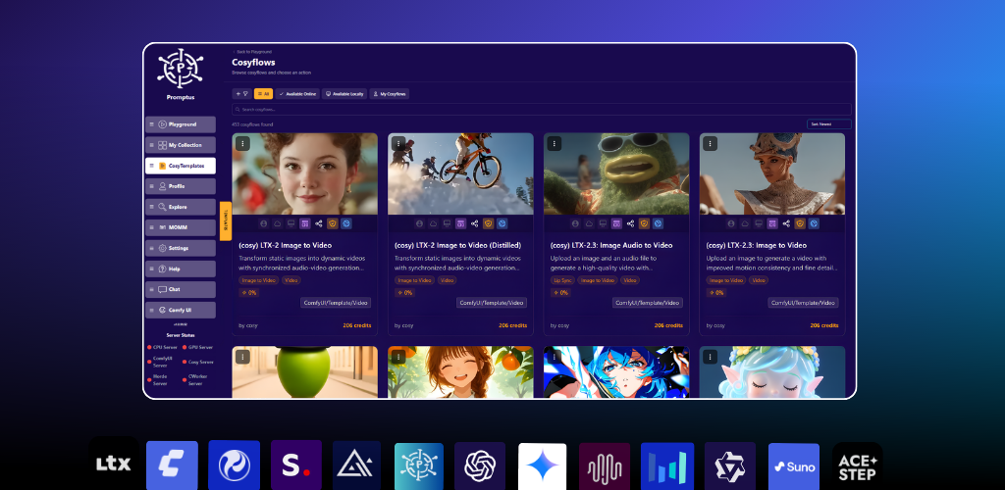
Task: Open the Explore sidebar item
Action: coord(181,207)
